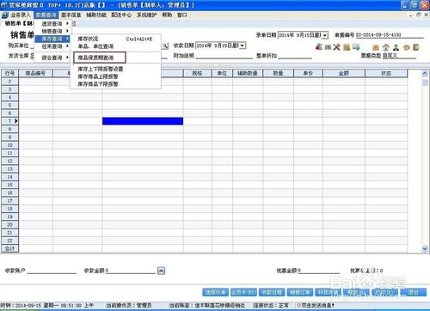Expand the 往来查询 submenu arrow
Viewport: 430px width, 311px height.
(x=67, y=46)
